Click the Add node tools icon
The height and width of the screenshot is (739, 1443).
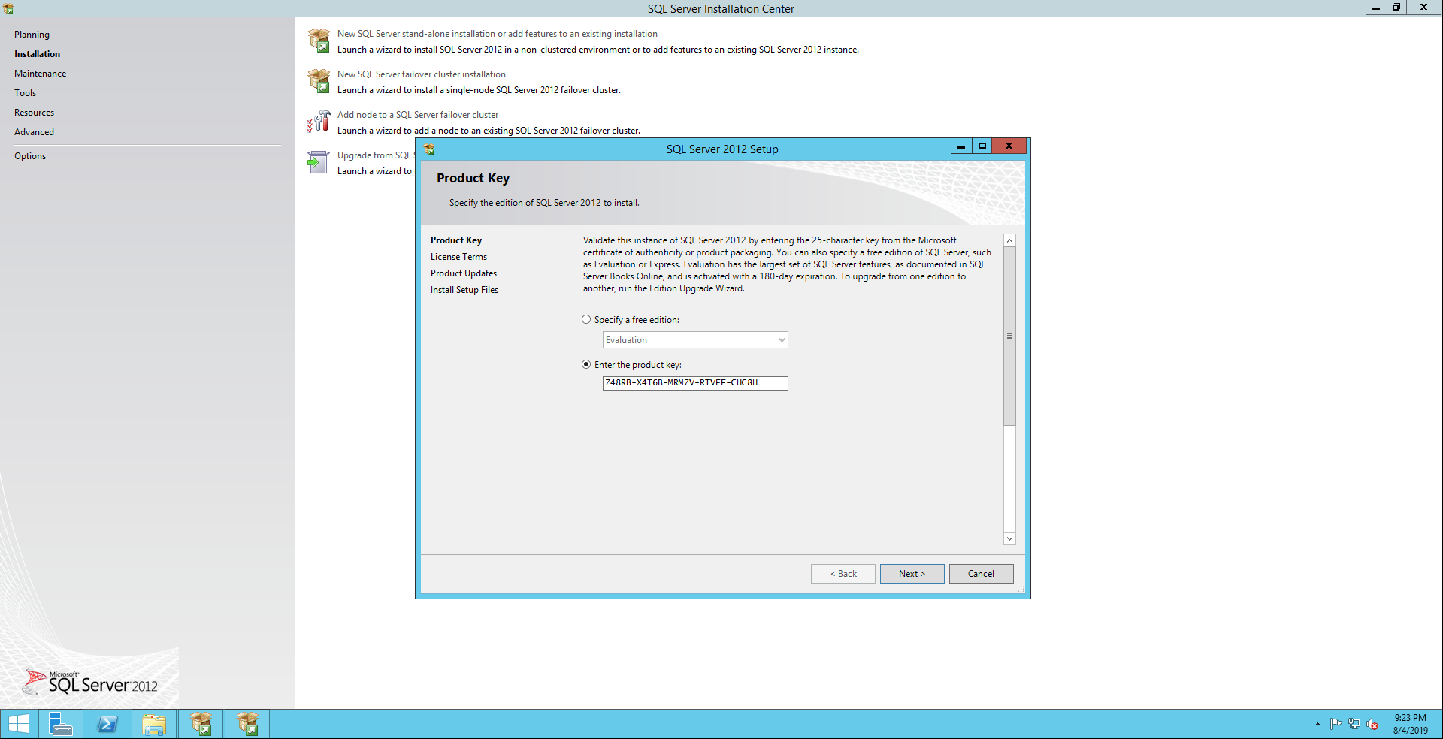pos(319,122)
